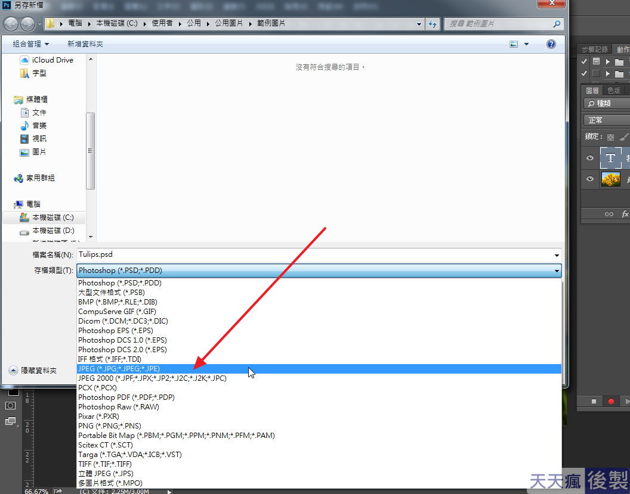Open iCloud Drive in the sidebar
The height and width of the screenshot is (494, 630).
(x=47, y=60)
